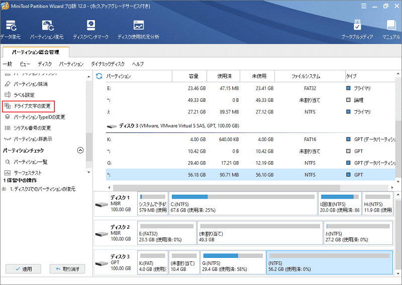Click ディスク 3 drive icon in disk map
The width and height of the screenshot is (402, 285).
click(x=102, y=263)
